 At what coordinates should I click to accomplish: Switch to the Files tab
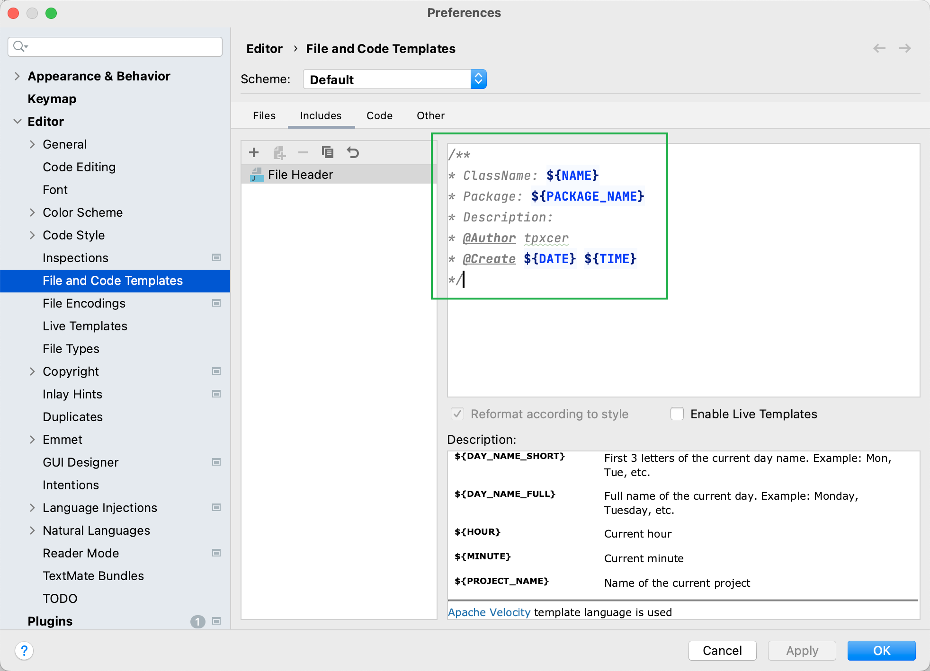[264, 116]
